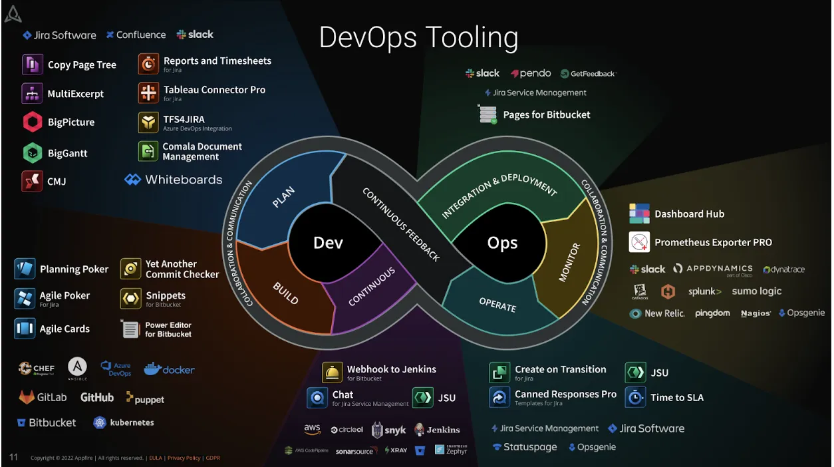Click the GDPR link in footer
Viewport: 834px width, 467px height.
213,458
